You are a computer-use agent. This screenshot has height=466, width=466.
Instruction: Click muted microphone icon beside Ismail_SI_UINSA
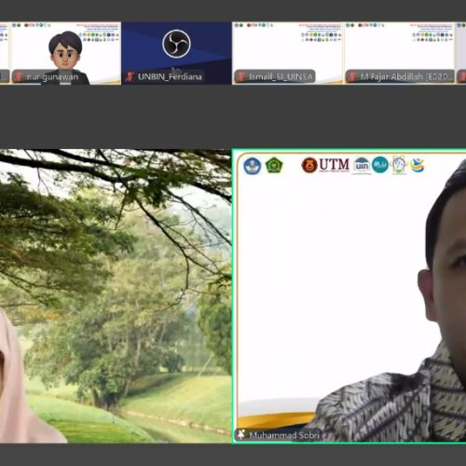240,76
